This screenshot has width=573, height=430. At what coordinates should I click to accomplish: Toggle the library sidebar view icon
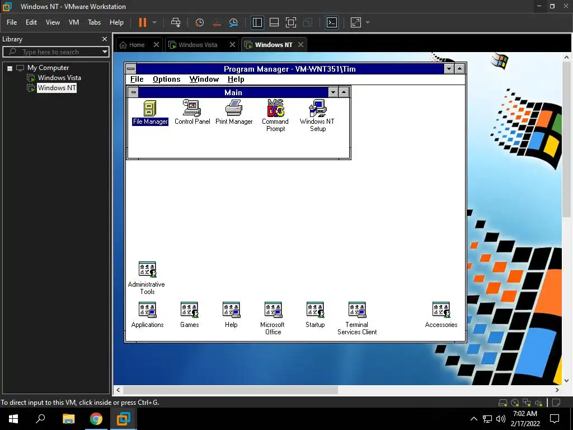(x=257, y=22)
